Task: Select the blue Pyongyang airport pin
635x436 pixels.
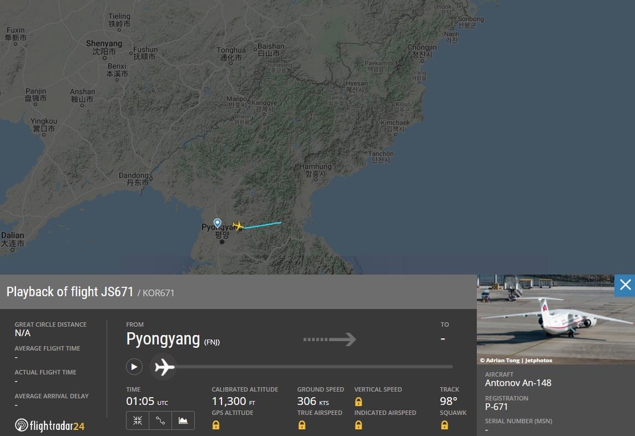Action: click(x=218, y=223)
